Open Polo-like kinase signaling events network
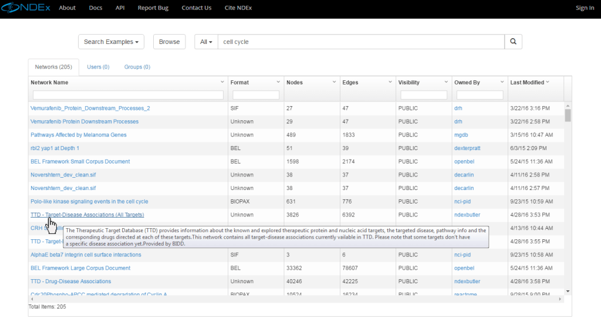This screenshot has height=329, width=601. point(89,202)
